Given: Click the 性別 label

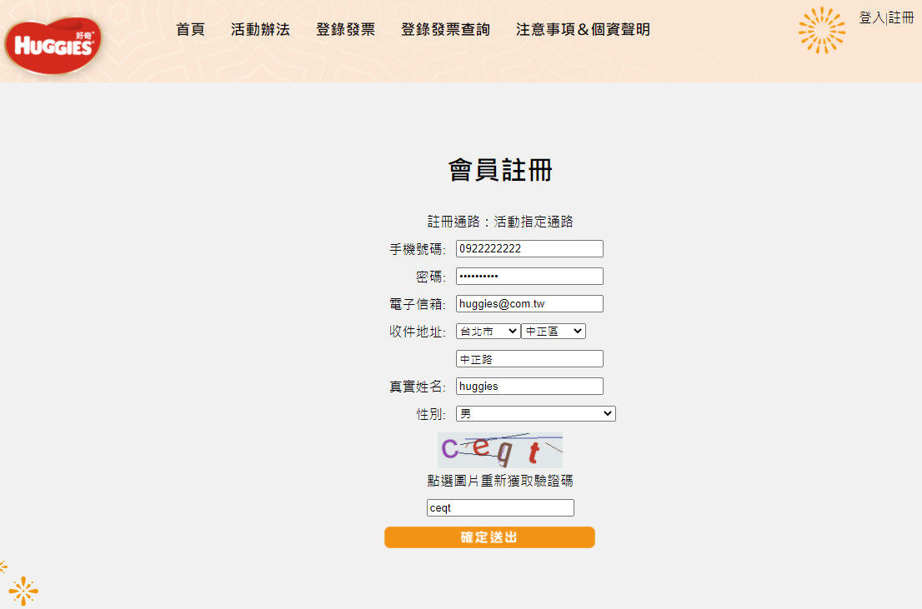Looking at the screenshot, I should pyautogui.click(x=431, y=414).
